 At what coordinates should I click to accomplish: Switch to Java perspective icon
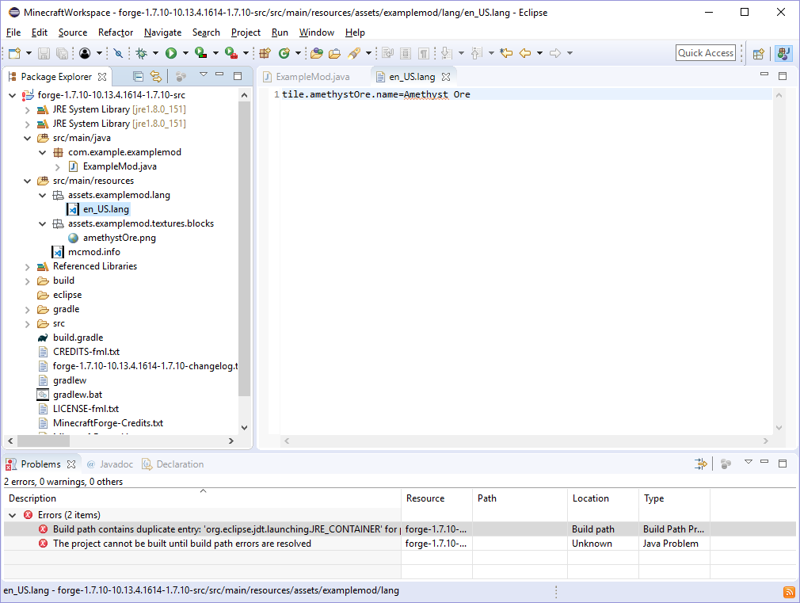[x=783, y=54]
